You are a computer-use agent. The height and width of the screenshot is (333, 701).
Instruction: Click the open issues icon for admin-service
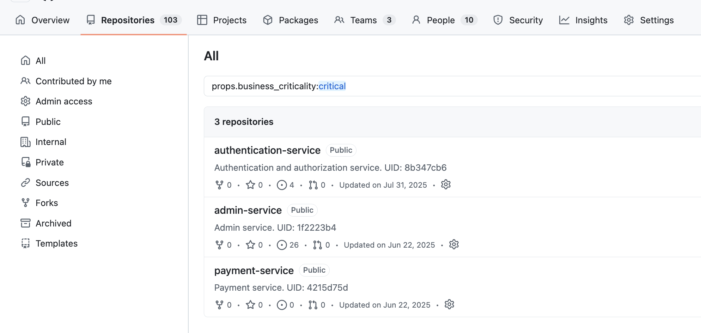point(282,245)
